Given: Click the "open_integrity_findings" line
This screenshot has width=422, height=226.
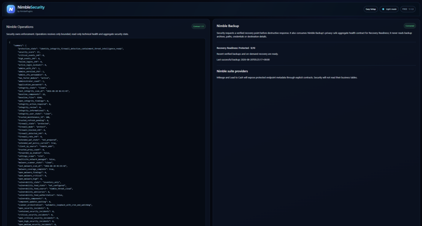Looking at the screenshot, I should coord(33,101).
